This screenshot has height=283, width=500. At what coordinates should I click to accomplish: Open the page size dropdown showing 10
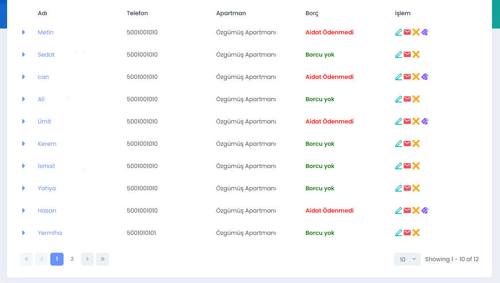point(407,259)
